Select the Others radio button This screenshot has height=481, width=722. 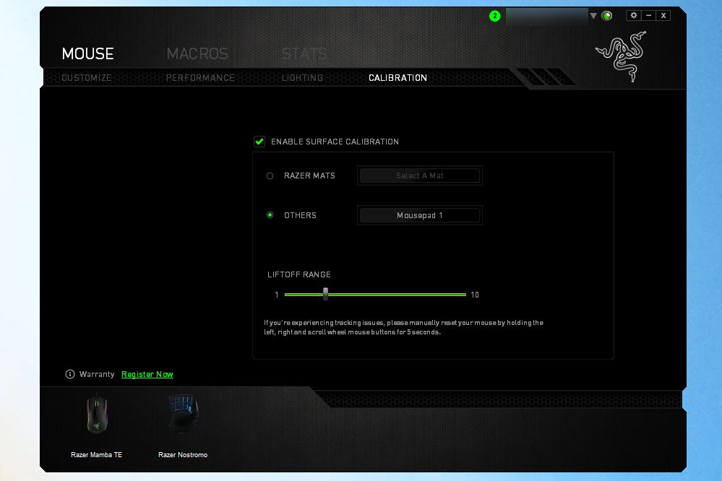click(270, 215)
